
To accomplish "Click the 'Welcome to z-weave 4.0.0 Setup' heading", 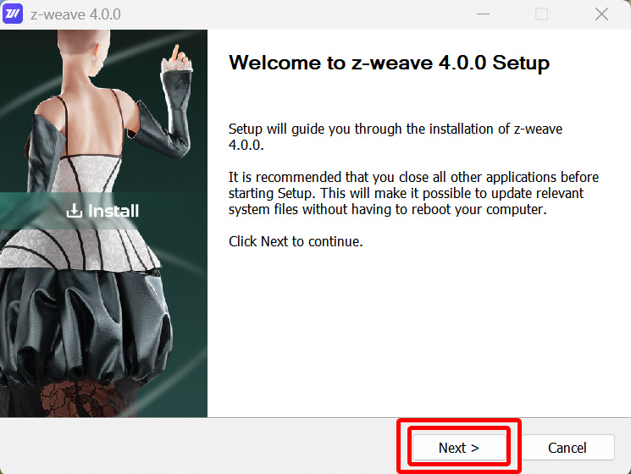I will click(x=389, y=63).
